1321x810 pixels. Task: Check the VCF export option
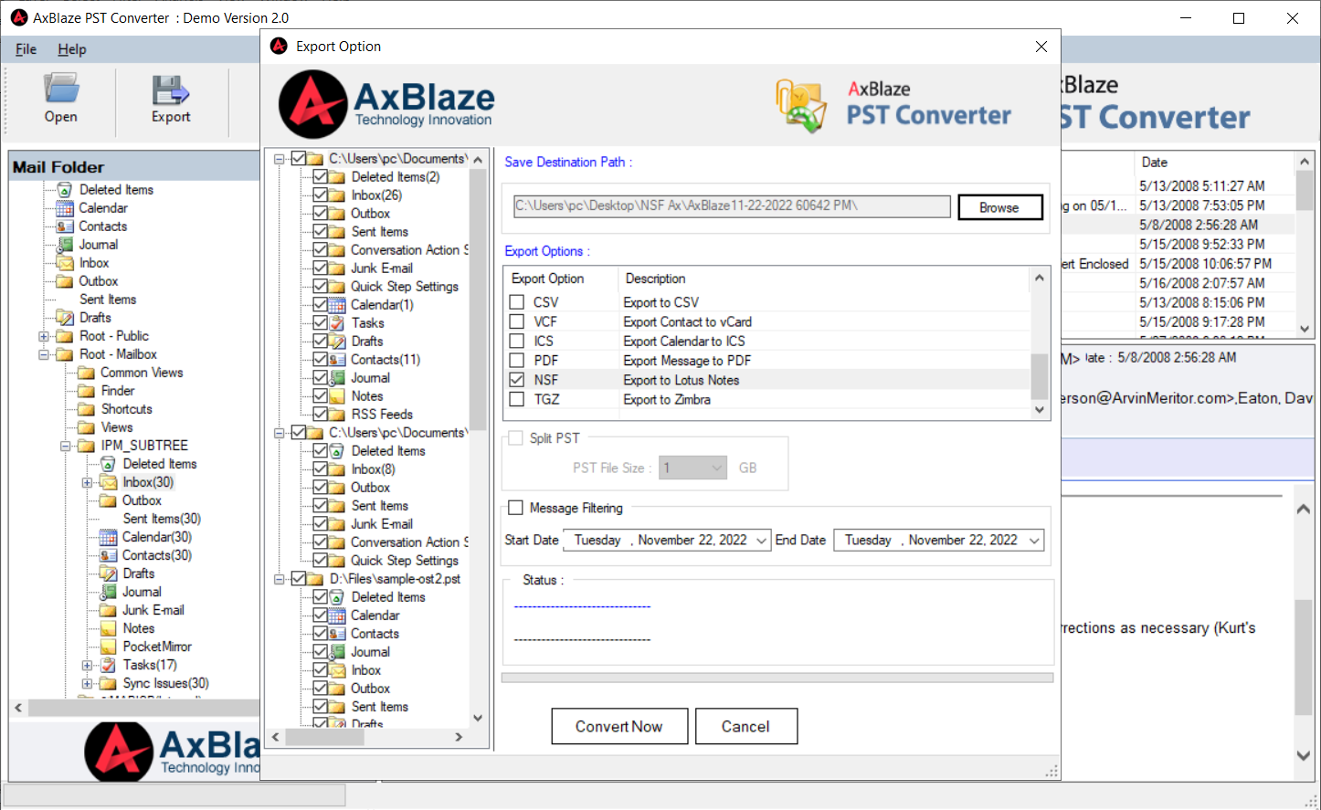coord(517,321)
